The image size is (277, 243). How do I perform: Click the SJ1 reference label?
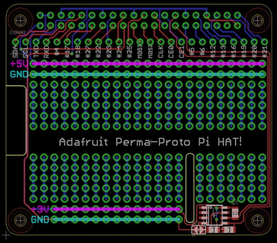pos(196,223)
